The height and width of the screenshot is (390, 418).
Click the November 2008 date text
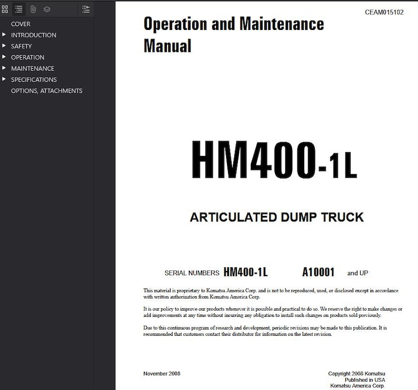162,374
